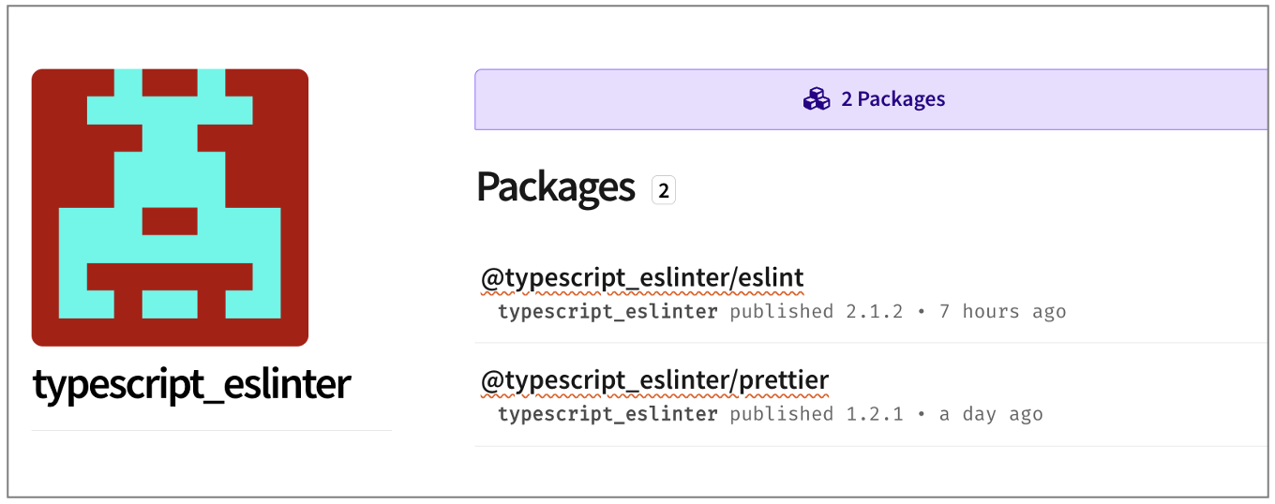Click the large "Packages" section heading
The width and height of the screenshot is (1275, 504).
pyautogui.click(x=555, y=187)
